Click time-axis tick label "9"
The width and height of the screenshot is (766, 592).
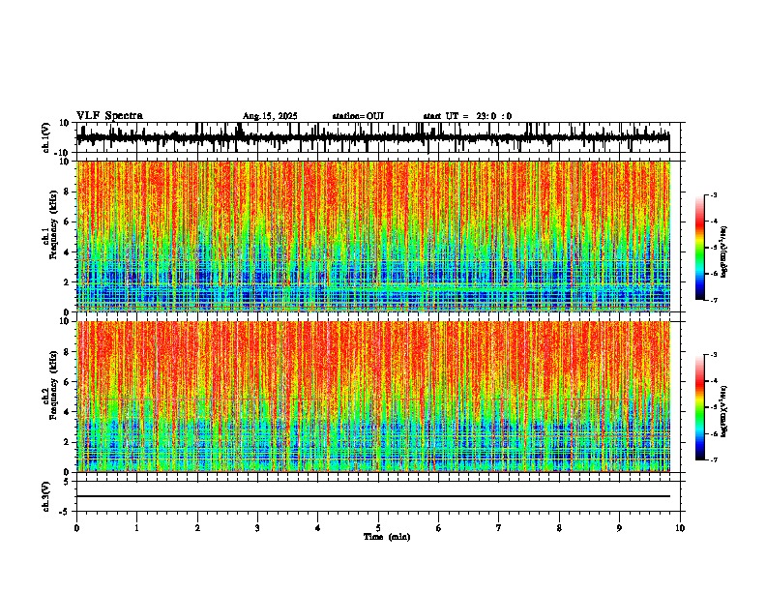[x=619, y=528]
